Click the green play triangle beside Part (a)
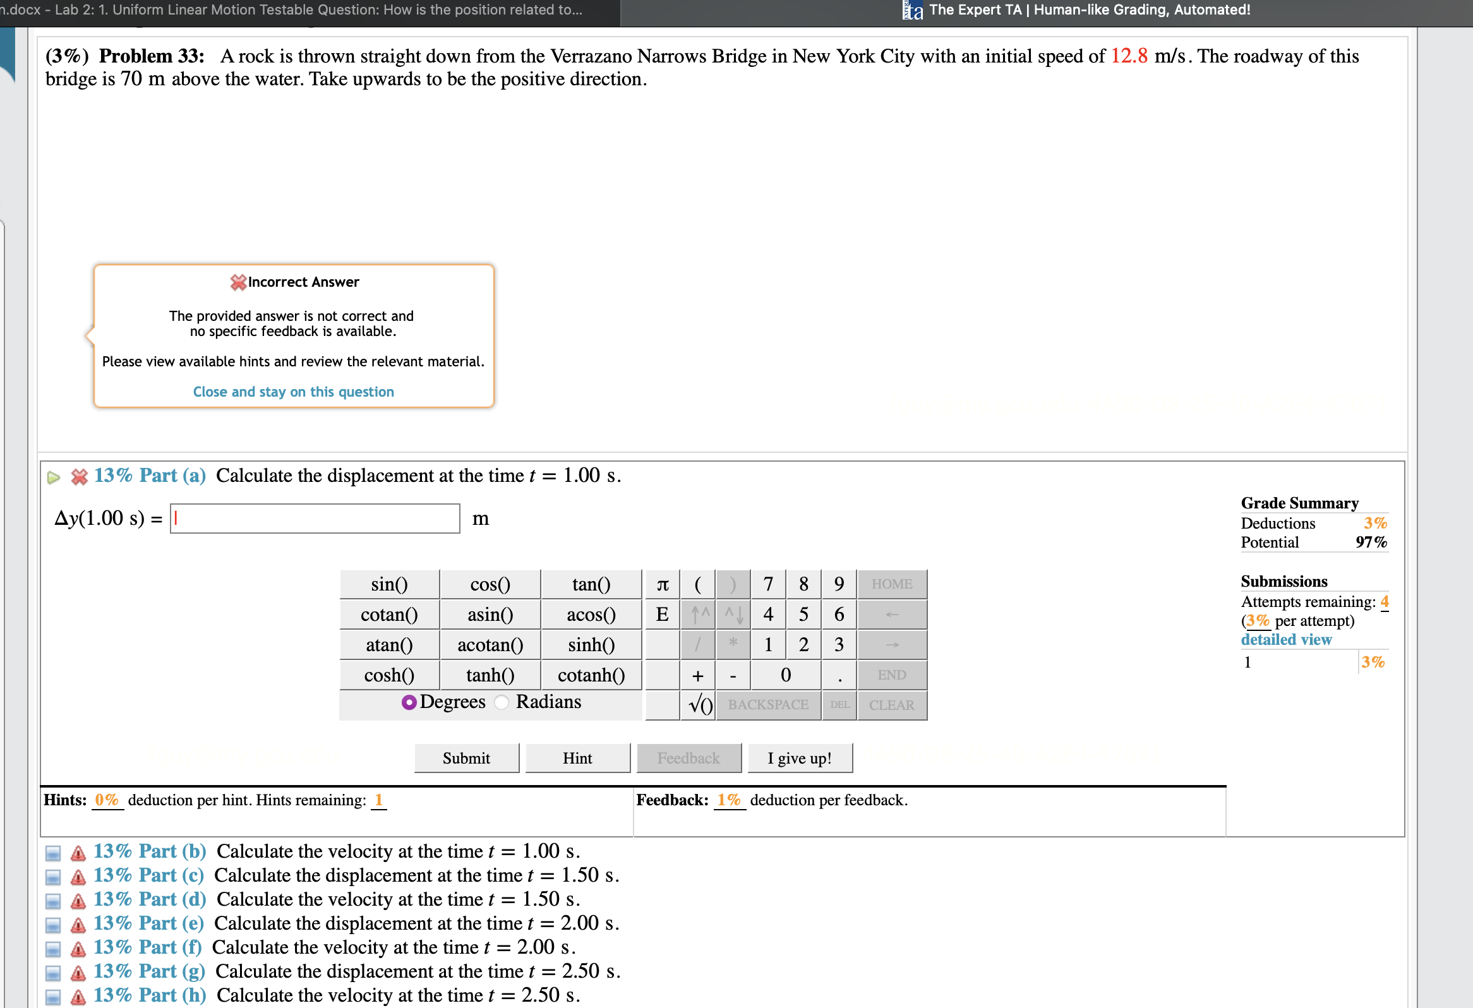 point(53,477)
